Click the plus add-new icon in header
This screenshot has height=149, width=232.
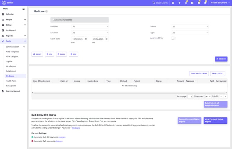[179, 3]
